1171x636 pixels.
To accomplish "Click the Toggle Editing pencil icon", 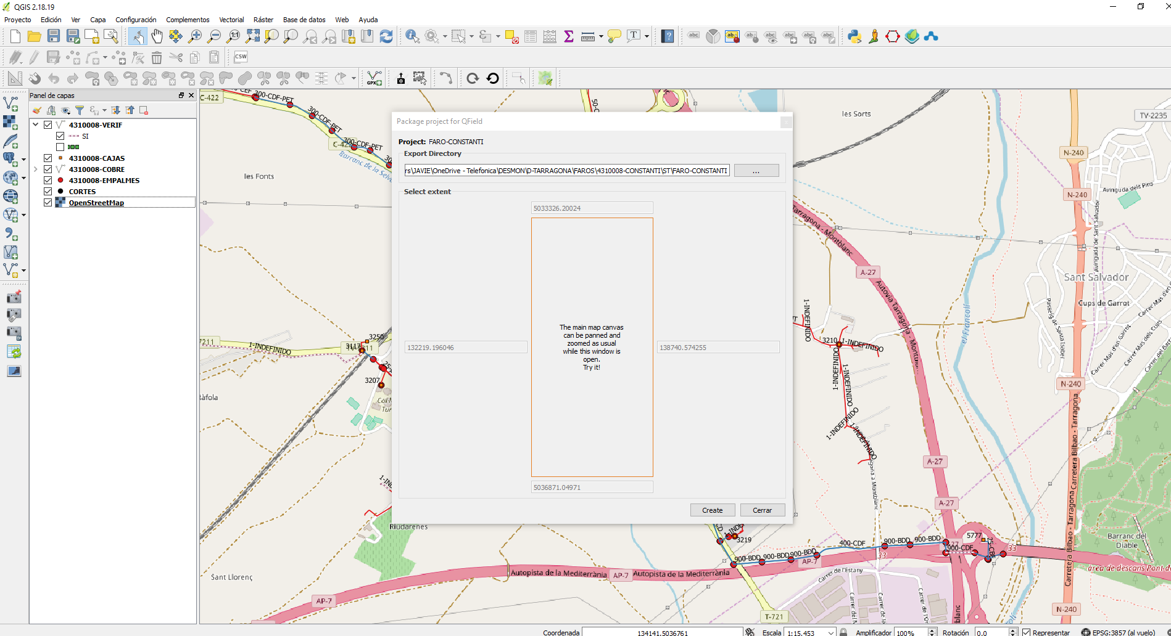I will click(x=35, y=57).
